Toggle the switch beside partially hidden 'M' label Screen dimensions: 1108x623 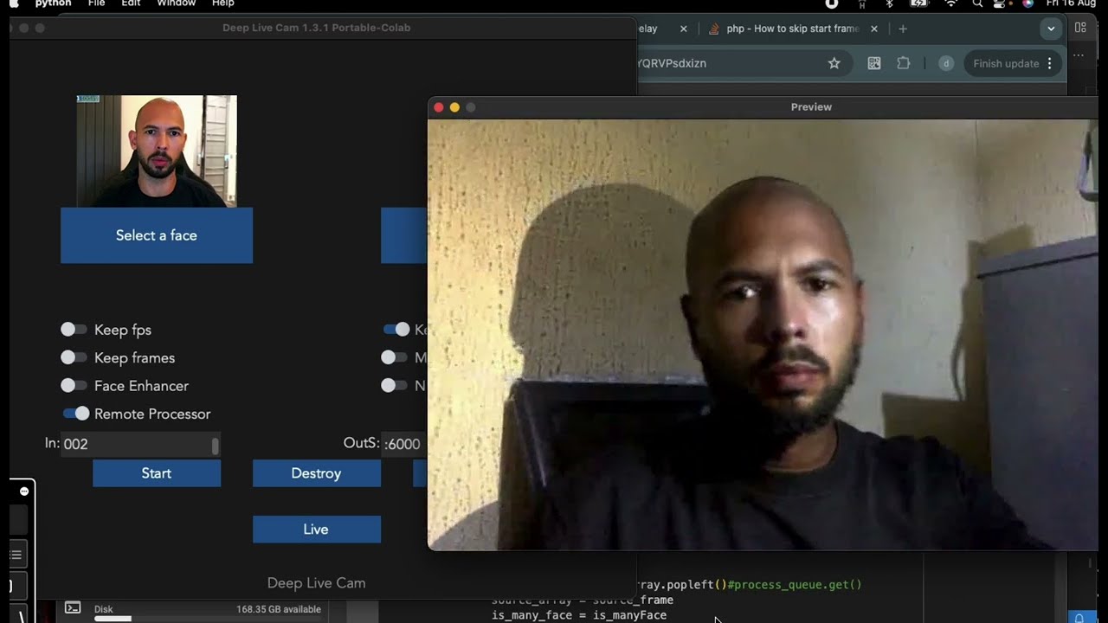coord(394,357)
